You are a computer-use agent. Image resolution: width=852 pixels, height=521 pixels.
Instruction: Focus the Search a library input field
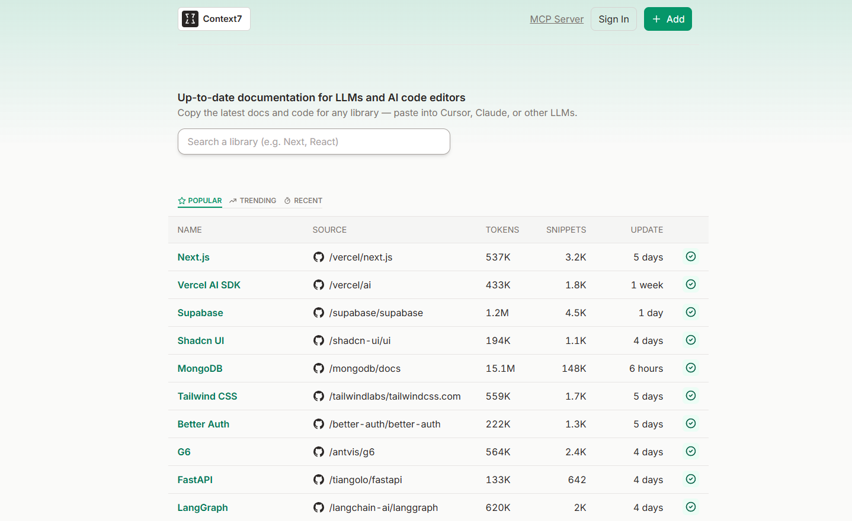coord(314,141)
